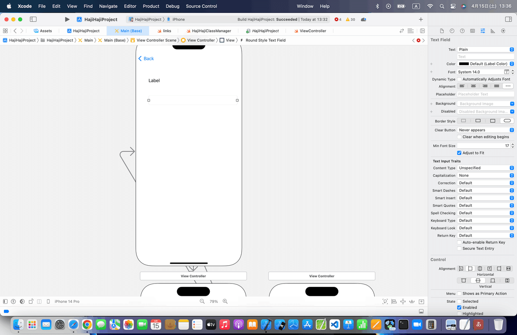Open the Library with the plus button
Image resolution: width=517 pixels, height=335 pixels.
pyautogui.click(x=421, y=19)
